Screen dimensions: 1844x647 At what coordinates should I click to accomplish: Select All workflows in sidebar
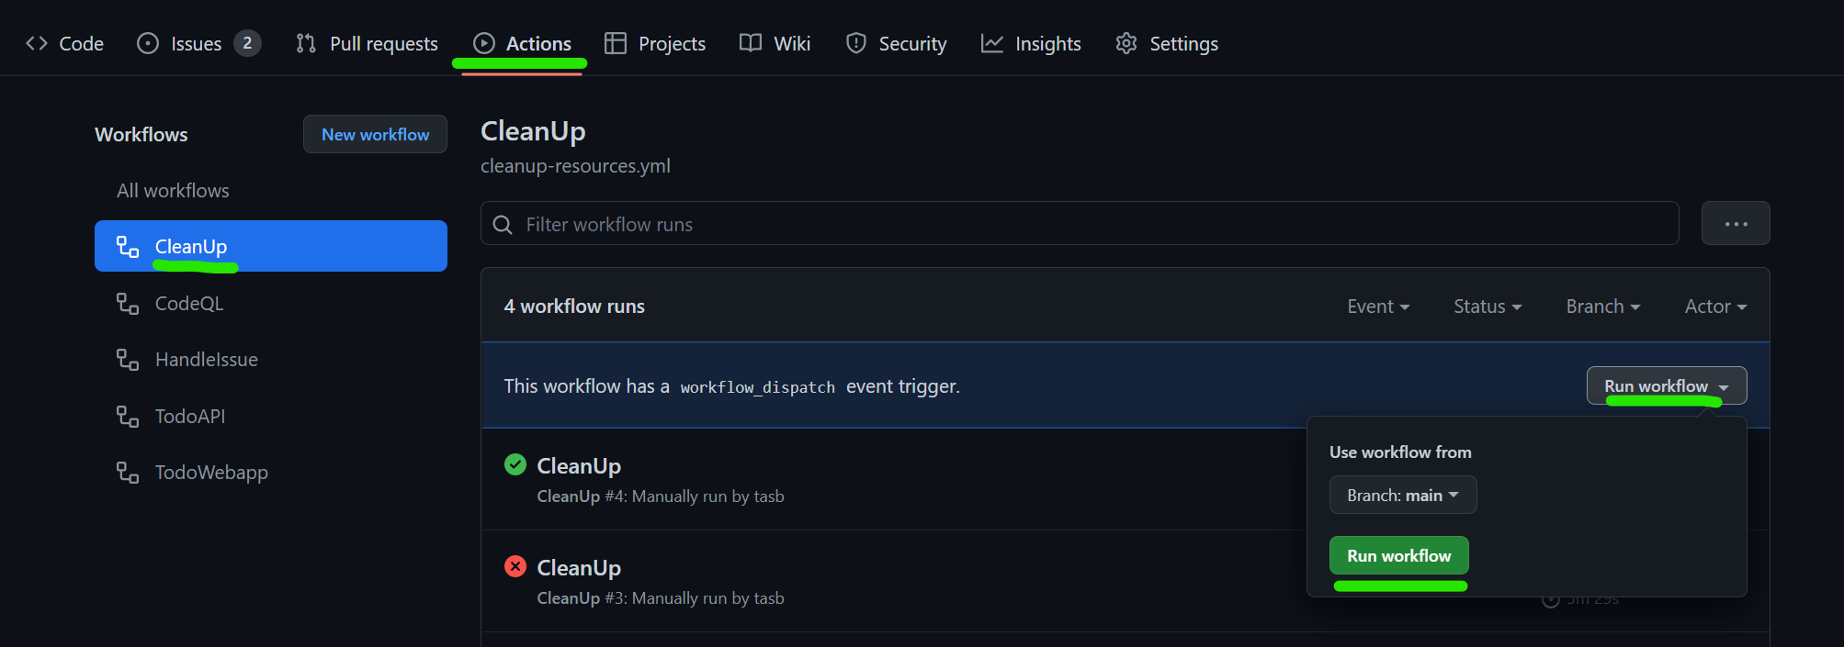point(173,191)
